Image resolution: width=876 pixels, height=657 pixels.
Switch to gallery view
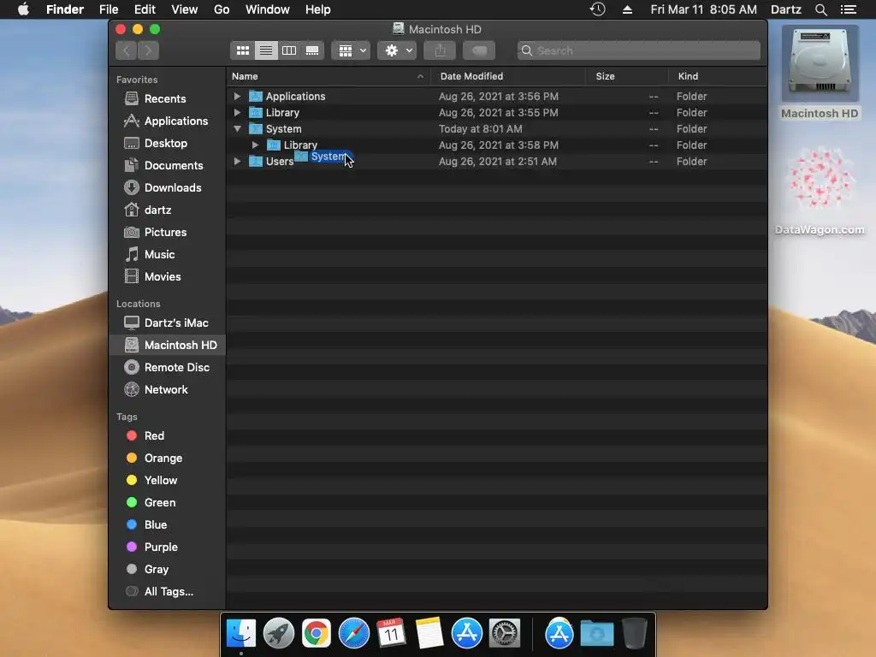312,50
